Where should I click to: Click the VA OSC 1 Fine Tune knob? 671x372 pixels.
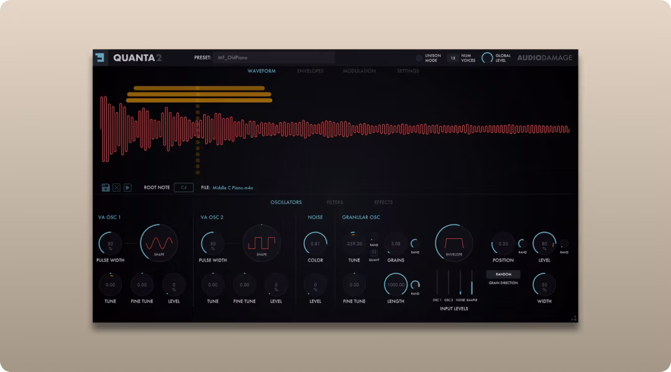[x=142, y=285]
